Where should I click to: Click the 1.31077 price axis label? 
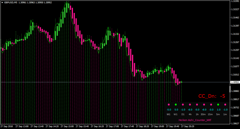point(235,66)
